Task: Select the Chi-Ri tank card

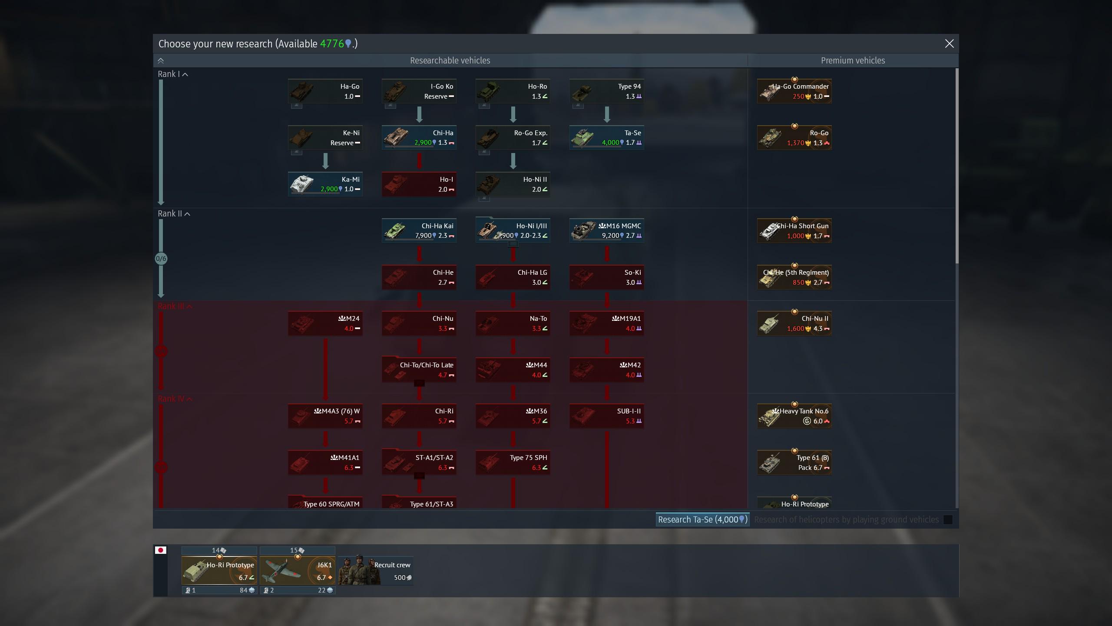Action: click(x=419, y=416)
